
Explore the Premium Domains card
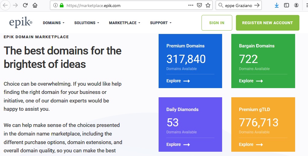tap(178, 81)
